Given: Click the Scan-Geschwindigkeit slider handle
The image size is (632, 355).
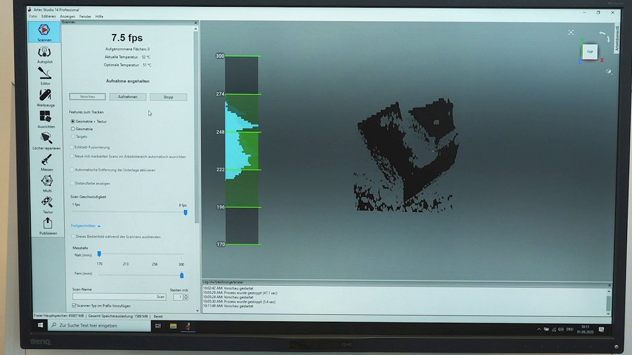Looking at the screenshot, I should point(185,213).
